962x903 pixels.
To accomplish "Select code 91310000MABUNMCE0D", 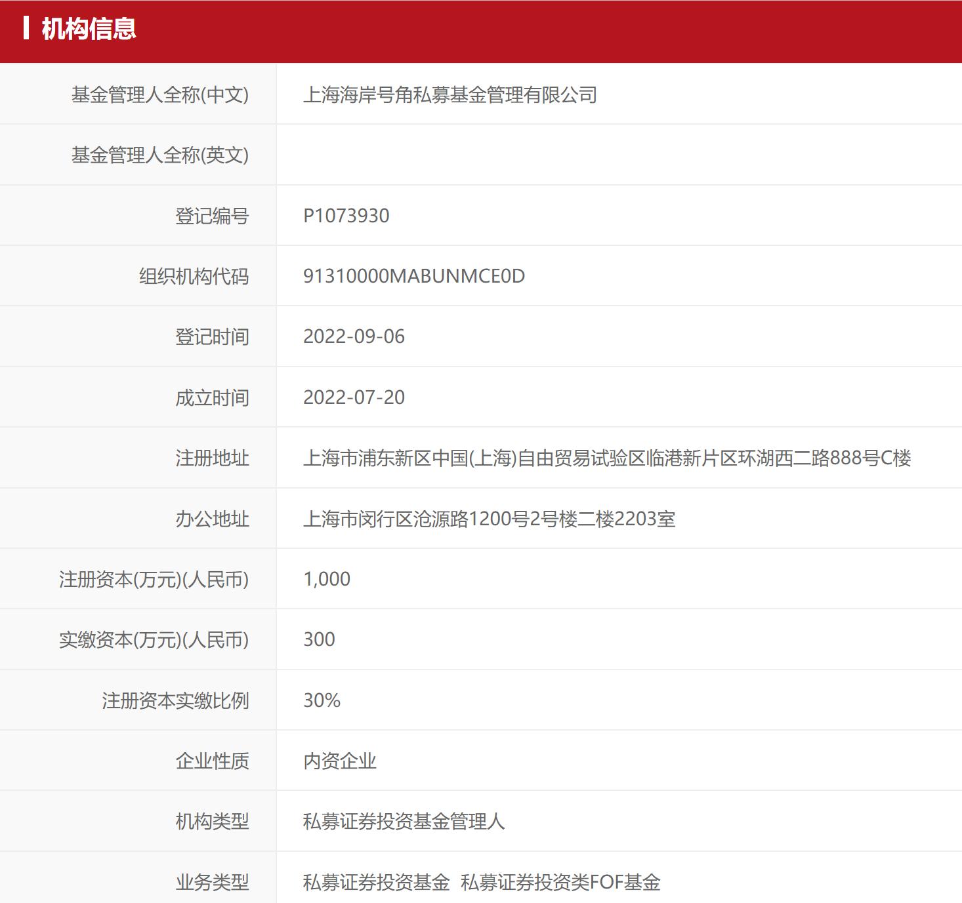I will (x=414, y=276).
